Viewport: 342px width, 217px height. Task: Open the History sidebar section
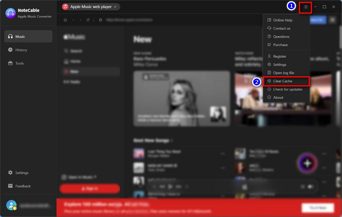(x=28, y=50)
